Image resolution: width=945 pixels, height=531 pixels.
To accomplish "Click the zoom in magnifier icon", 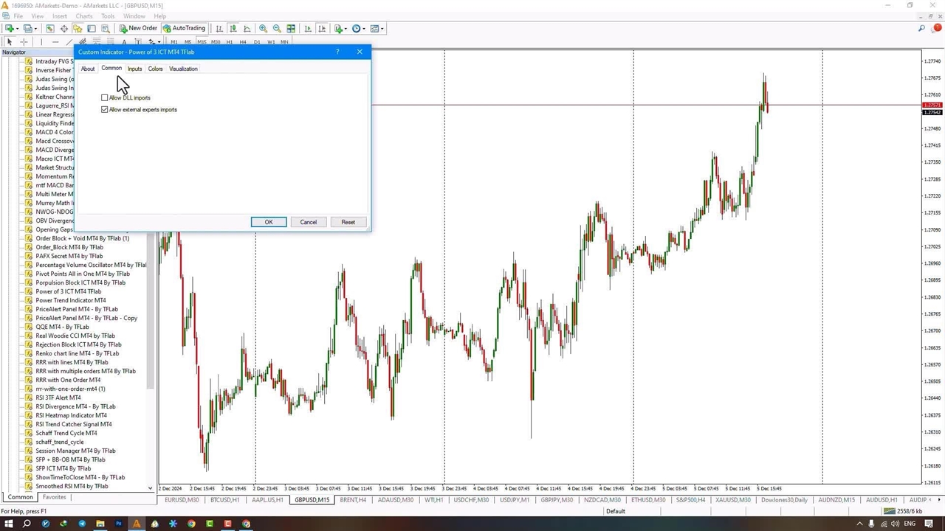I will (263, 29).
